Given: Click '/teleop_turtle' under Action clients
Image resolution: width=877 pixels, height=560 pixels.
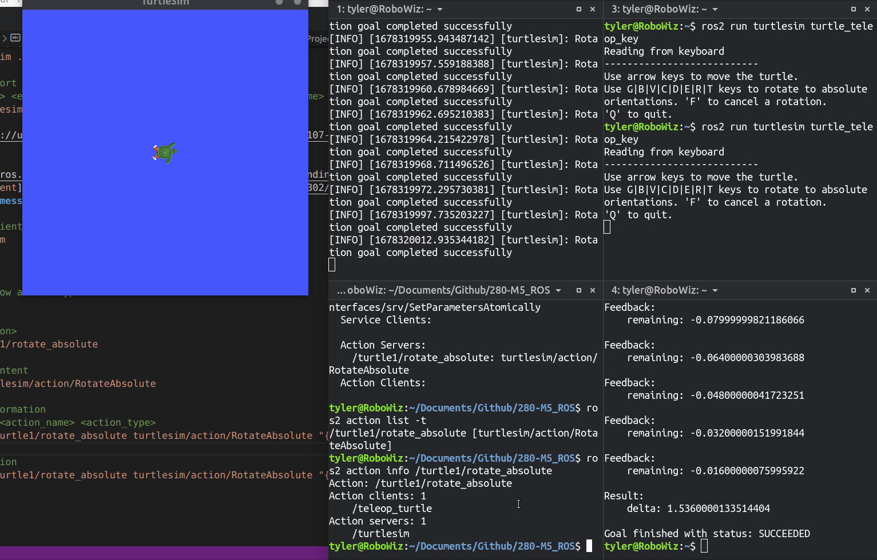Looking at the screenshot, I should point(392,509).
